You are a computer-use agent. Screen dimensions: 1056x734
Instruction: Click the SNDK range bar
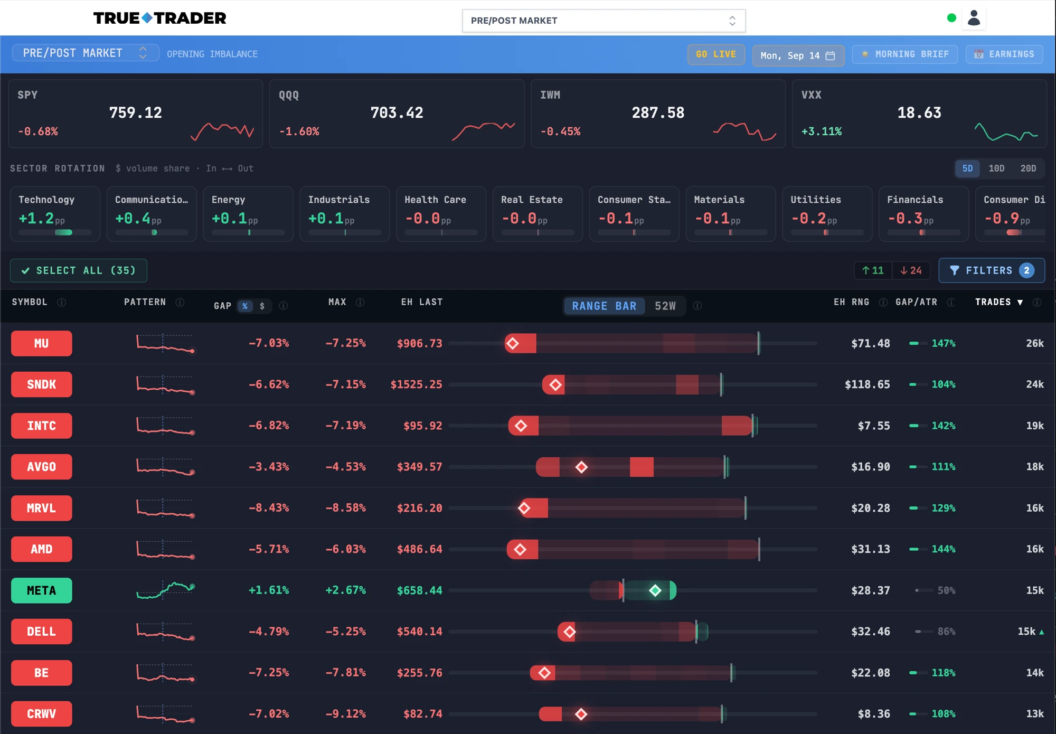click(x=633, y=384)
